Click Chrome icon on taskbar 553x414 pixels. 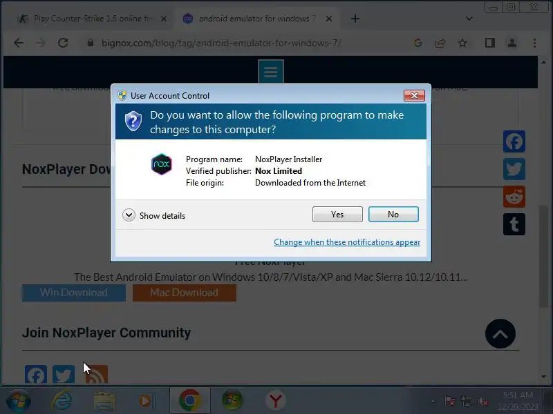point(189,401)
